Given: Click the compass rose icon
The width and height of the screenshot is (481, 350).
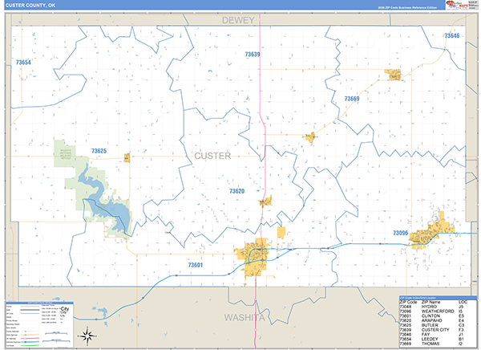Looking at the screenshot, I should pos(87,336).
